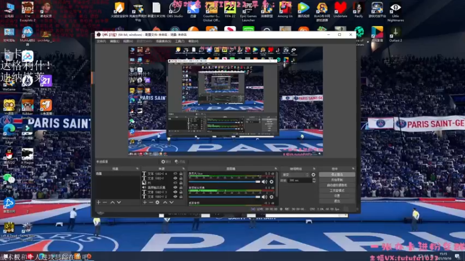465x261 pixels.
Task: Open source properties gear in Sources toolbar
Action: [x=158, y=202]
